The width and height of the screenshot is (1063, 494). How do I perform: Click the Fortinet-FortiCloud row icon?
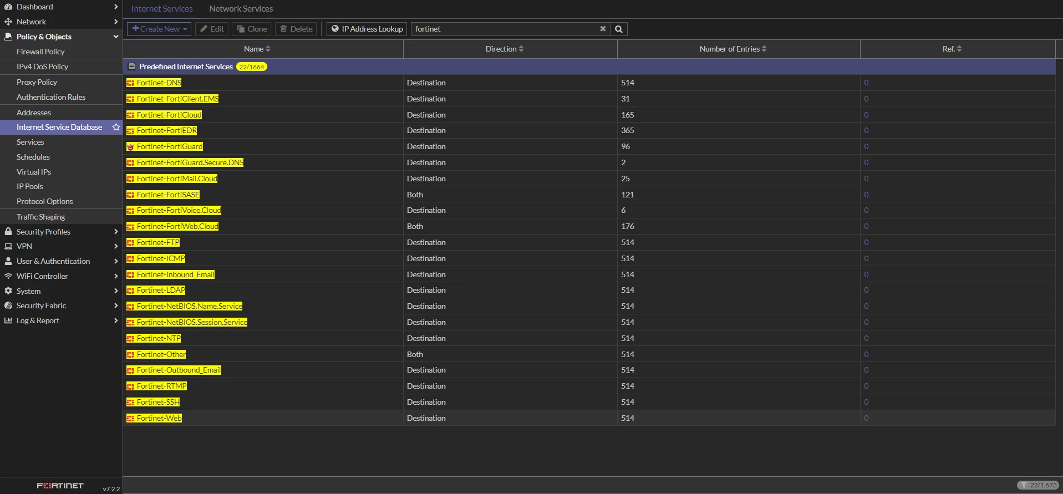pyautogui.click(x=130, y=115)
